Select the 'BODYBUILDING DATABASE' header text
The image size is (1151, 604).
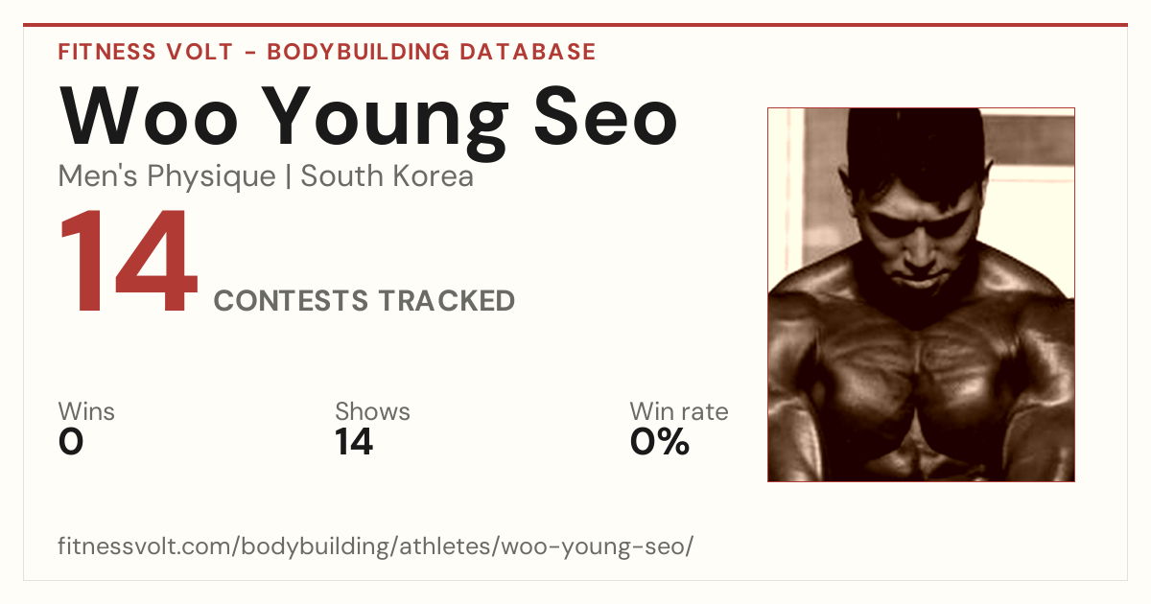[432, 52]
